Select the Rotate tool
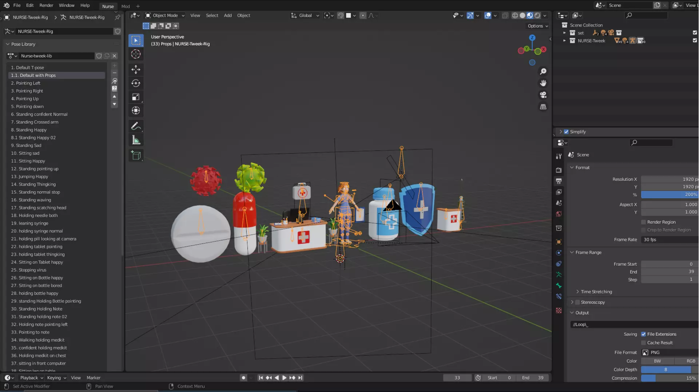 (136, 83)
